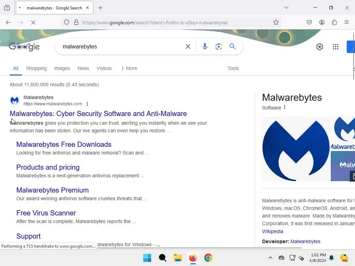Expand the More search filters menu
The height and width of the screenshot is (266, 355).
coord(129,68)
